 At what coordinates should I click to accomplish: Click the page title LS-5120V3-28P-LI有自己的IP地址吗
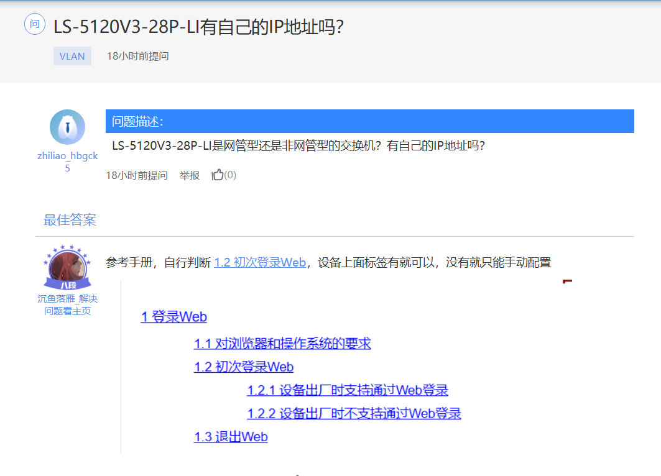point(198,27)
